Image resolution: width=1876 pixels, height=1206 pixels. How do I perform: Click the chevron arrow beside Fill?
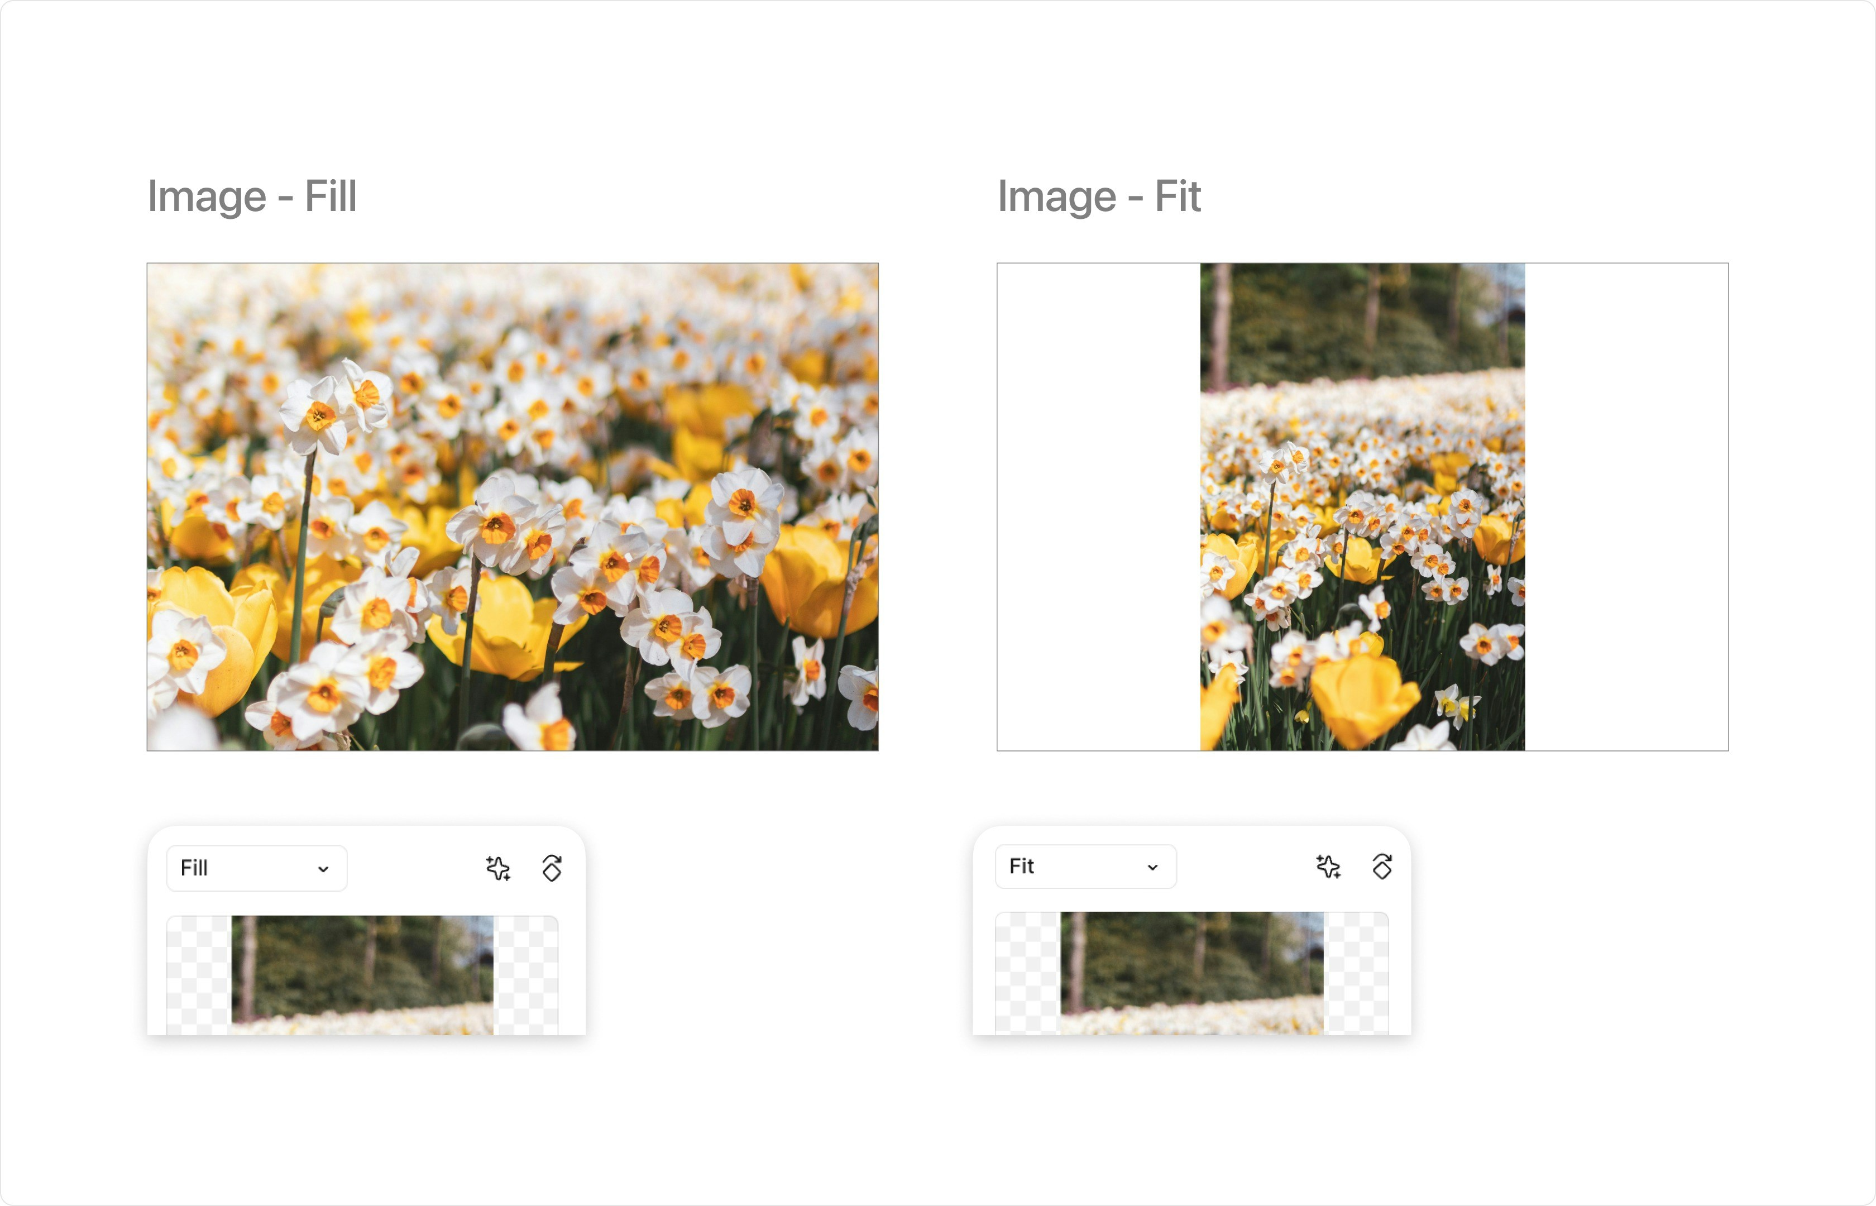click(x=323, y=869)
